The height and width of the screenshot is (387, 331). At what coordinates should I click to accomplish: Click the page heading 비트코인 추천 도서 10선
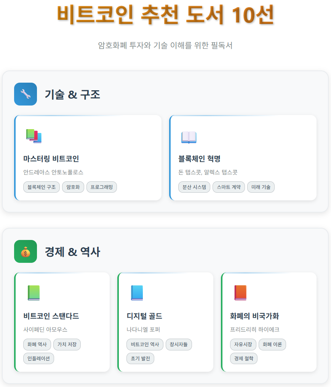pos(165,14)
